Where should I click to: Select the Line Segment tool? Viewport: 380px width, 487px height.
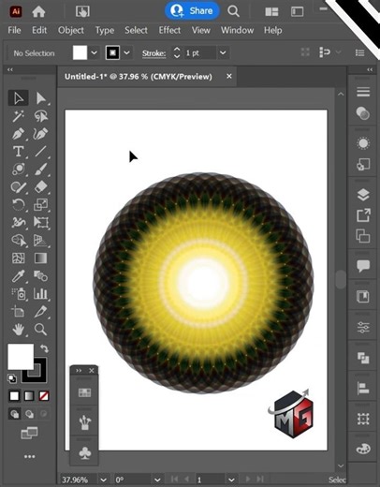tap(40, 152)
